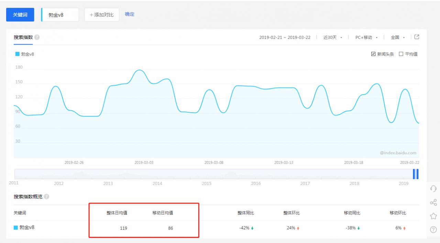Click the overall daily average value 119
The width and height of the screenshot is (440, 243).
point(124,228)
